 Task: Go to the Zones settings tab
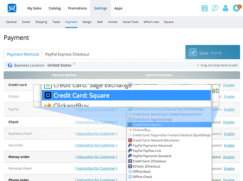[26, 22]
